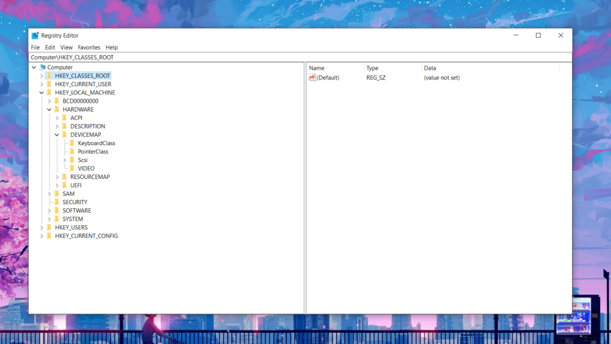Image resolution: width=611 pixels, height=344 pixels.
Task: Click the DESCRIPTION folder icon
Action: (64, 126)
